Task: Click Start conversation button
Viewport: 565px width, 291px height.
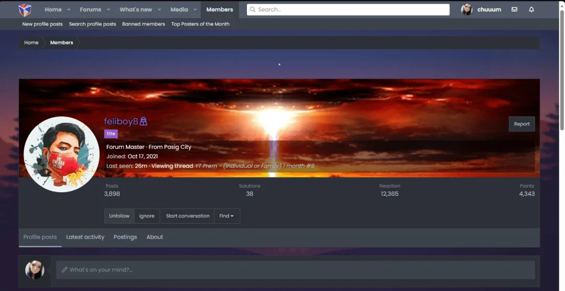Action: [187, 216]
